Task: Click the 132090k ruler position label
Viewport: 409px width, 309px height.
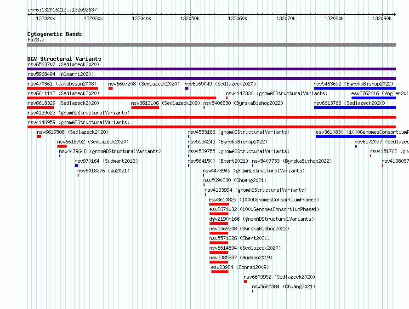Action: (x=382, y=18)
